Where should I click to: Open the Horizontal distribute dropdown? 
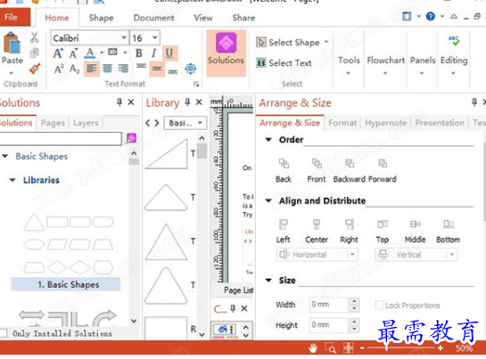pos(317,255)
